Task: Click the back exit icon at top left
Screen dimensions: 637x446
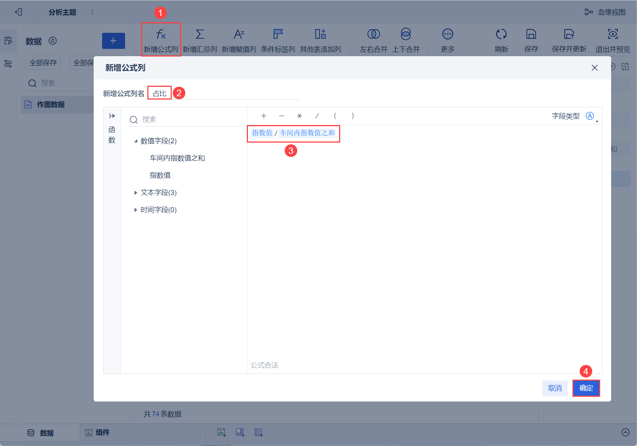Action: (19, 12)
